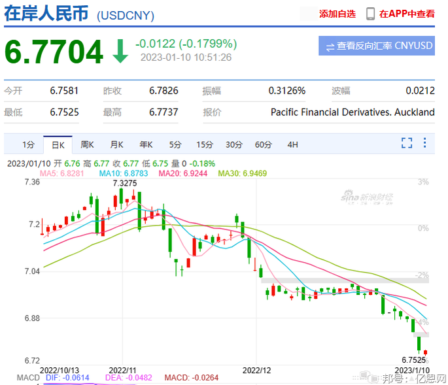Viewport: 448px width, 385px height.
Task: Click 添加自选 to add to watchlist
Action: tap(337, 14)
